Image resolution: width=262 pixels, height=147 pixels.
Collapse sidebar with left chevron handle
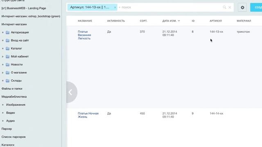click(72, 92)
